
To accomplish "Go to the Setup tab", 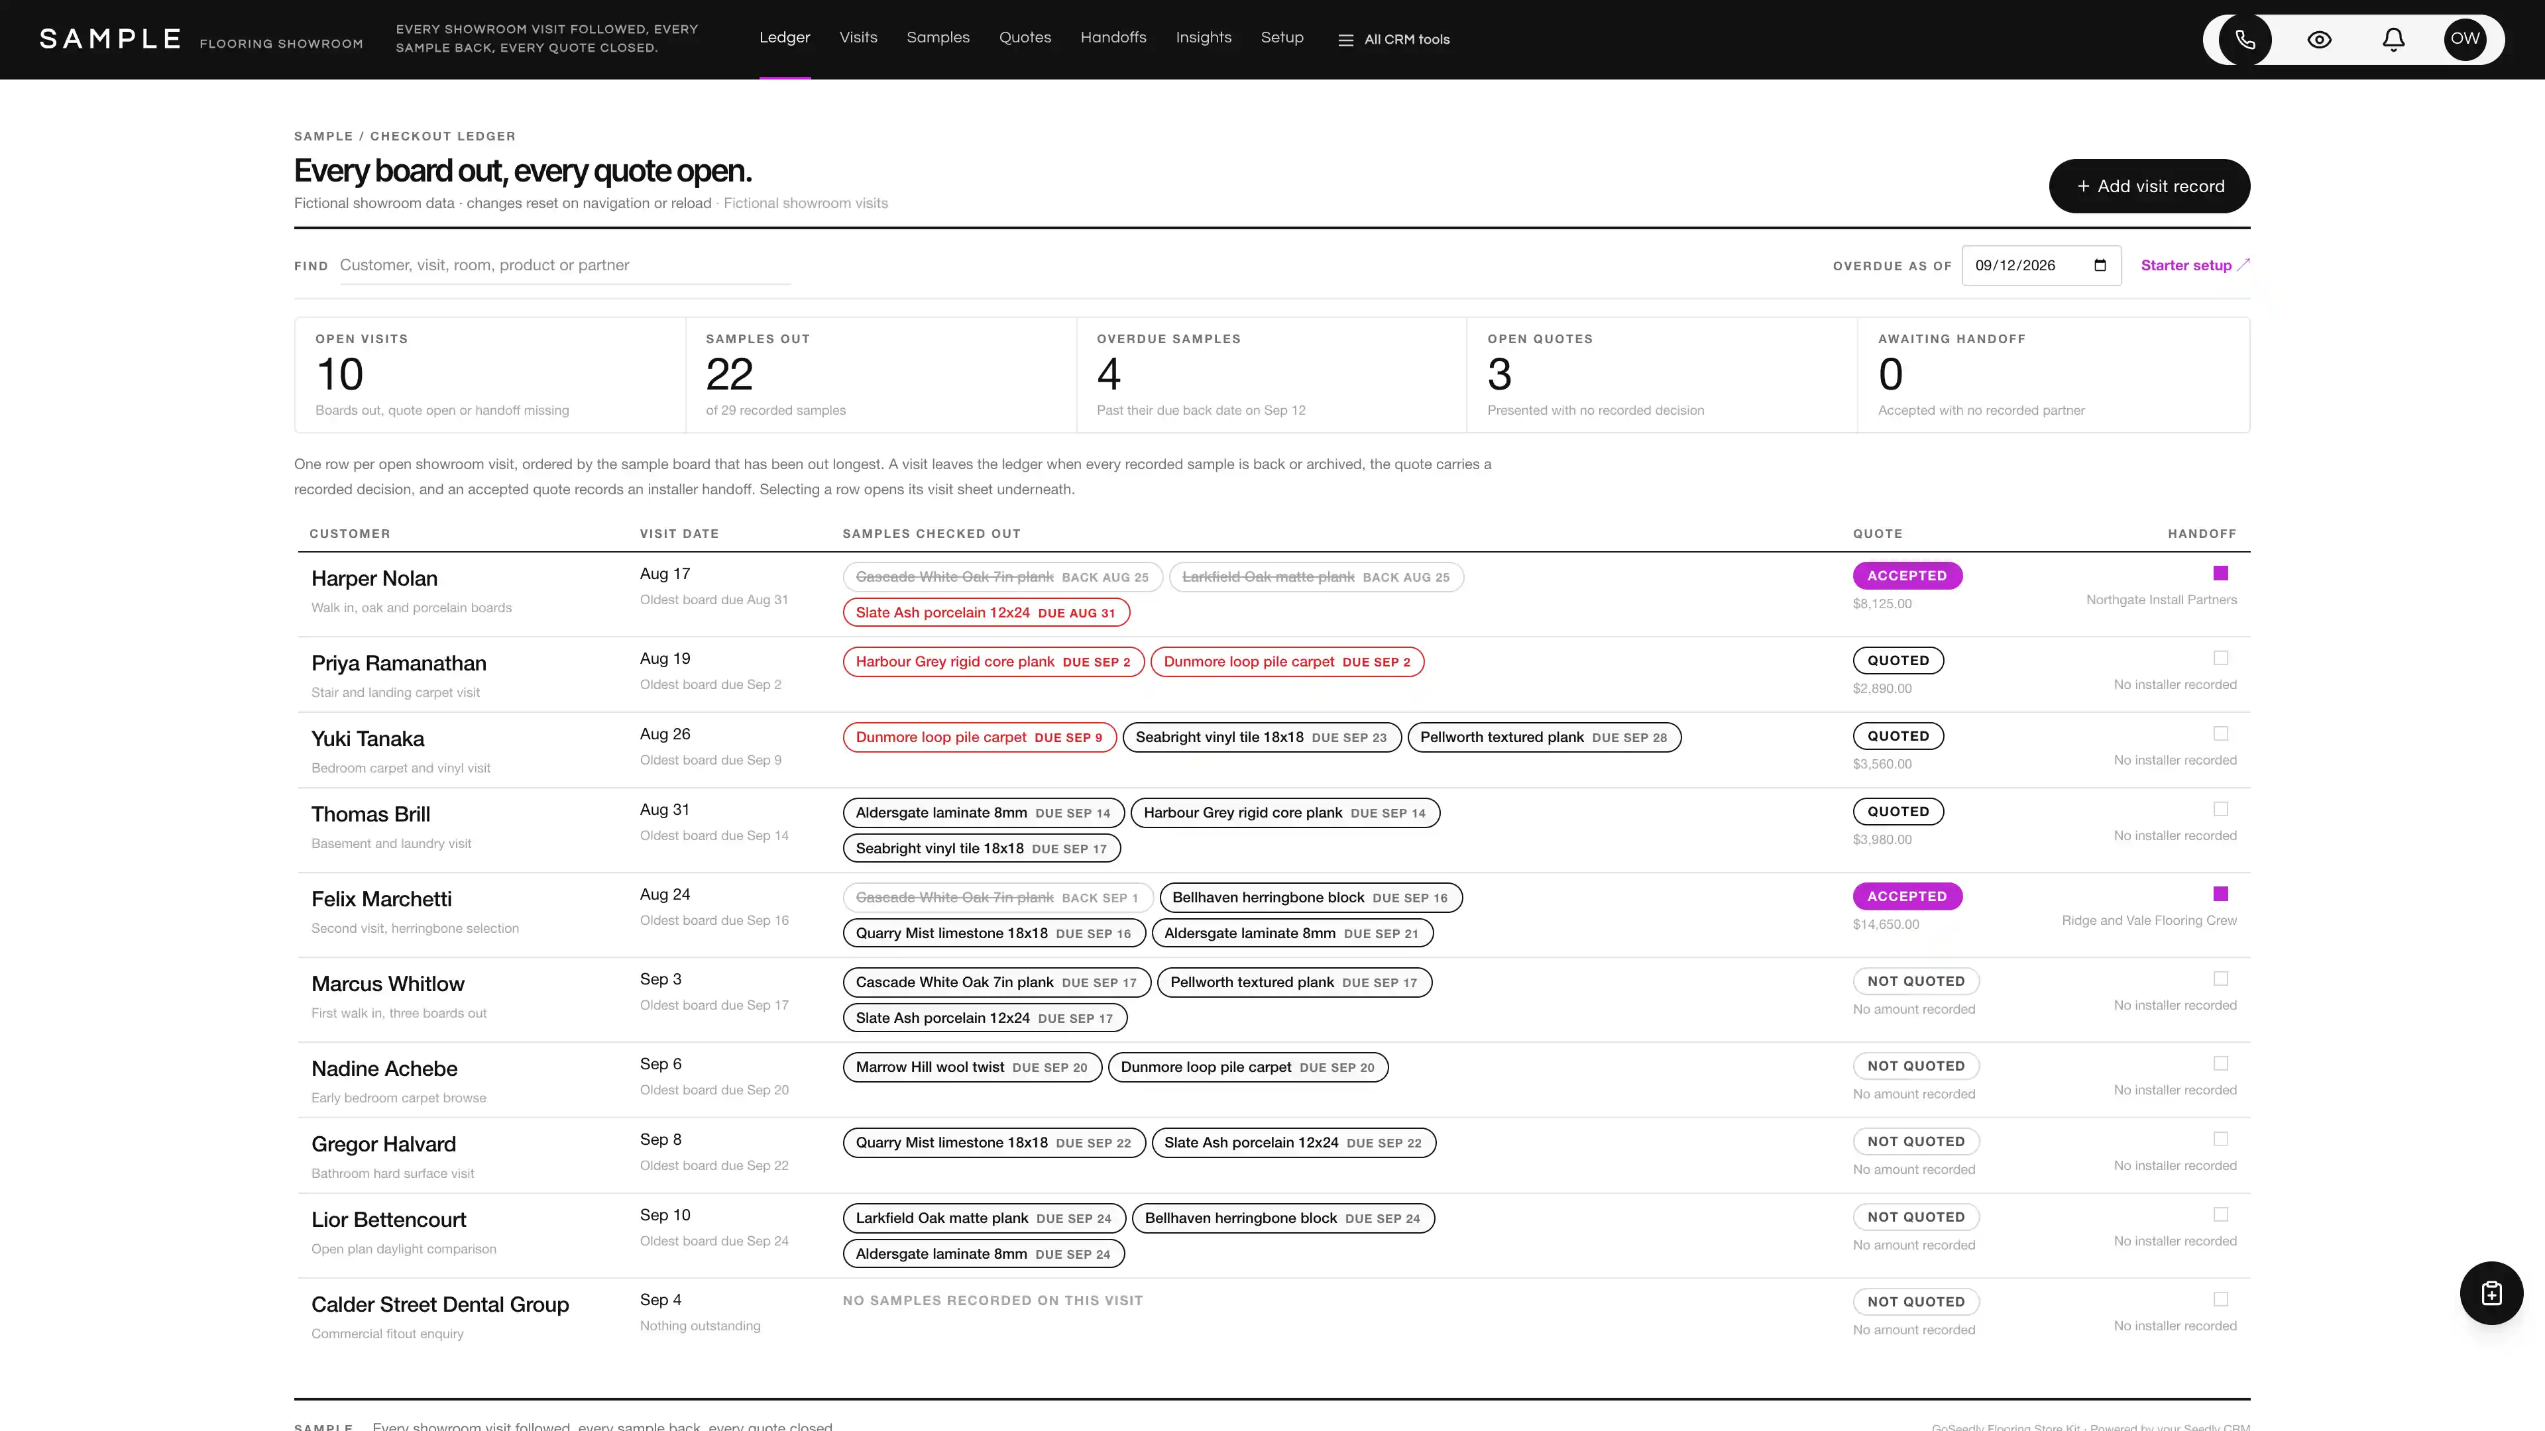I will (1281, 38).
